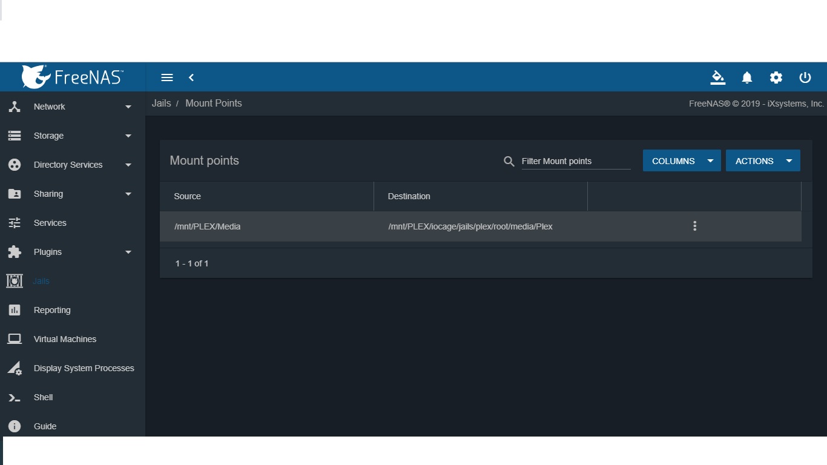Click the Jails breadcrumb link
This screenshot has height=465, width=827.
click(161, 104)
